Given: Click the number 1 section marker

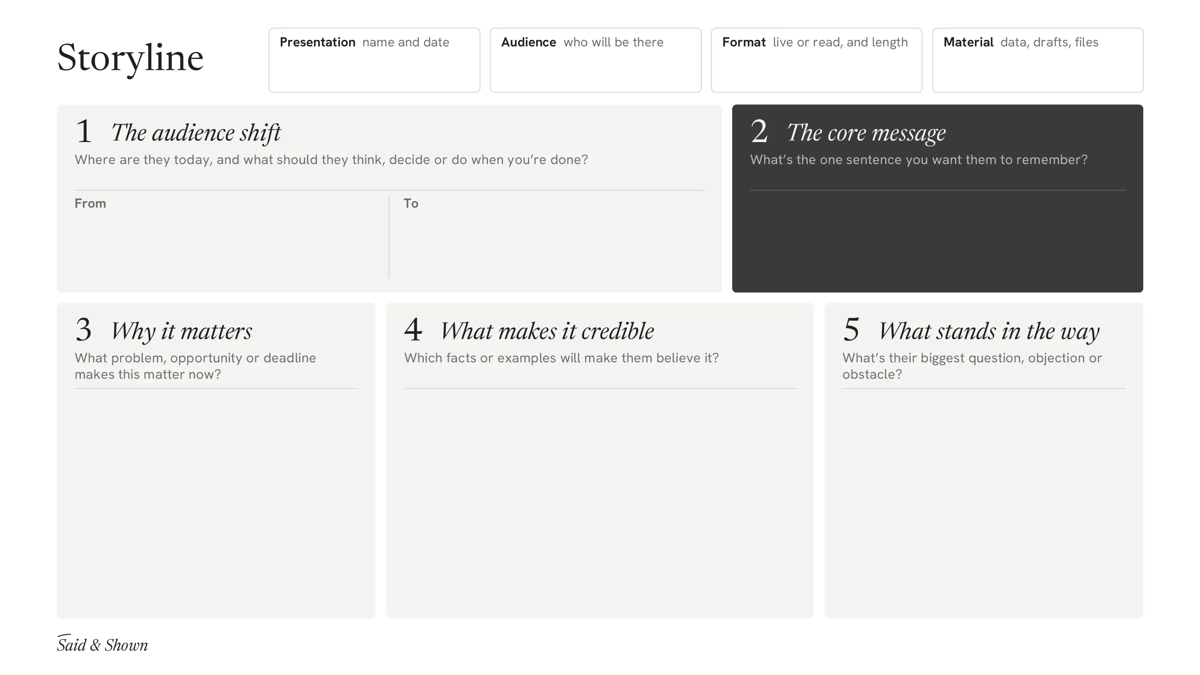Looking at the screenshot, I should [x=83, y=131].
